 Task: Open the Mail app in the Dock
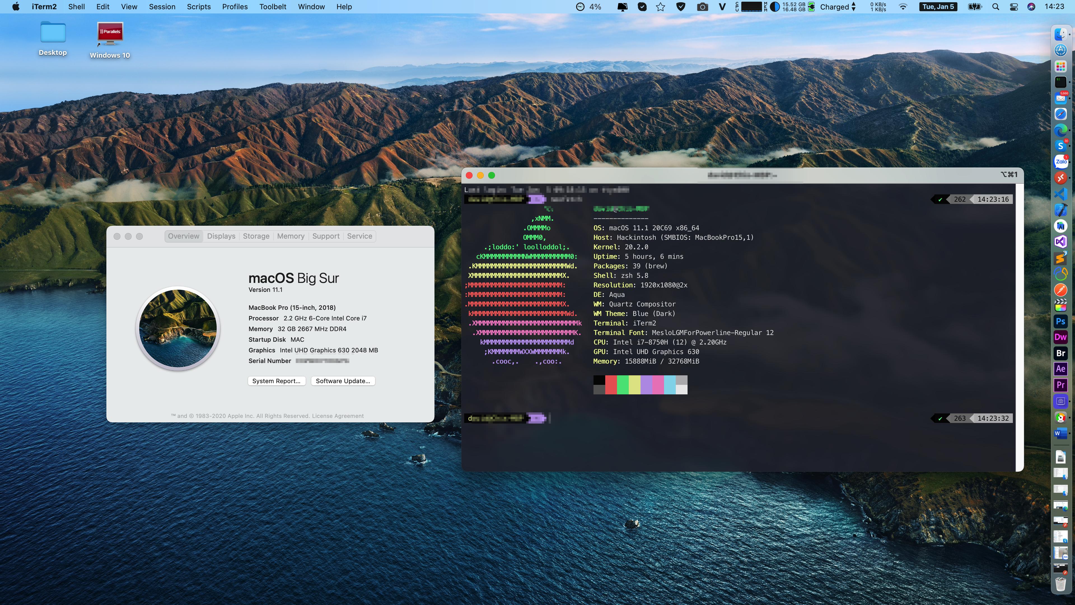click(x=1060, y=98)
